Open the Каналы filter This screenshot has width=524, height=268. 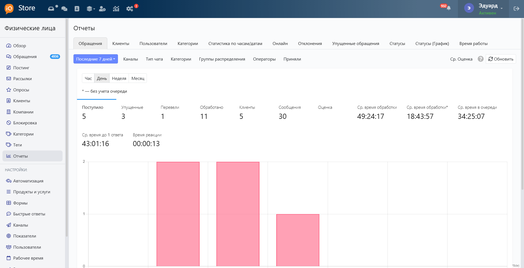(131, 59)
